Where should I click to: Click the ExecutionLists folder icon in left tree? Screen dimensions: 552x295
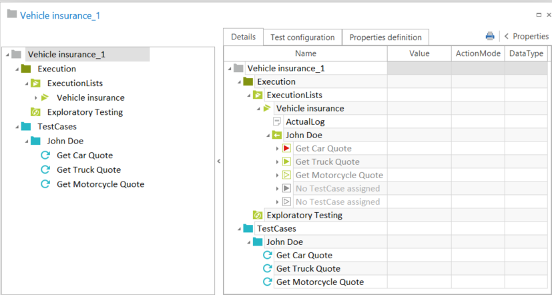click(x=36, y=83)
